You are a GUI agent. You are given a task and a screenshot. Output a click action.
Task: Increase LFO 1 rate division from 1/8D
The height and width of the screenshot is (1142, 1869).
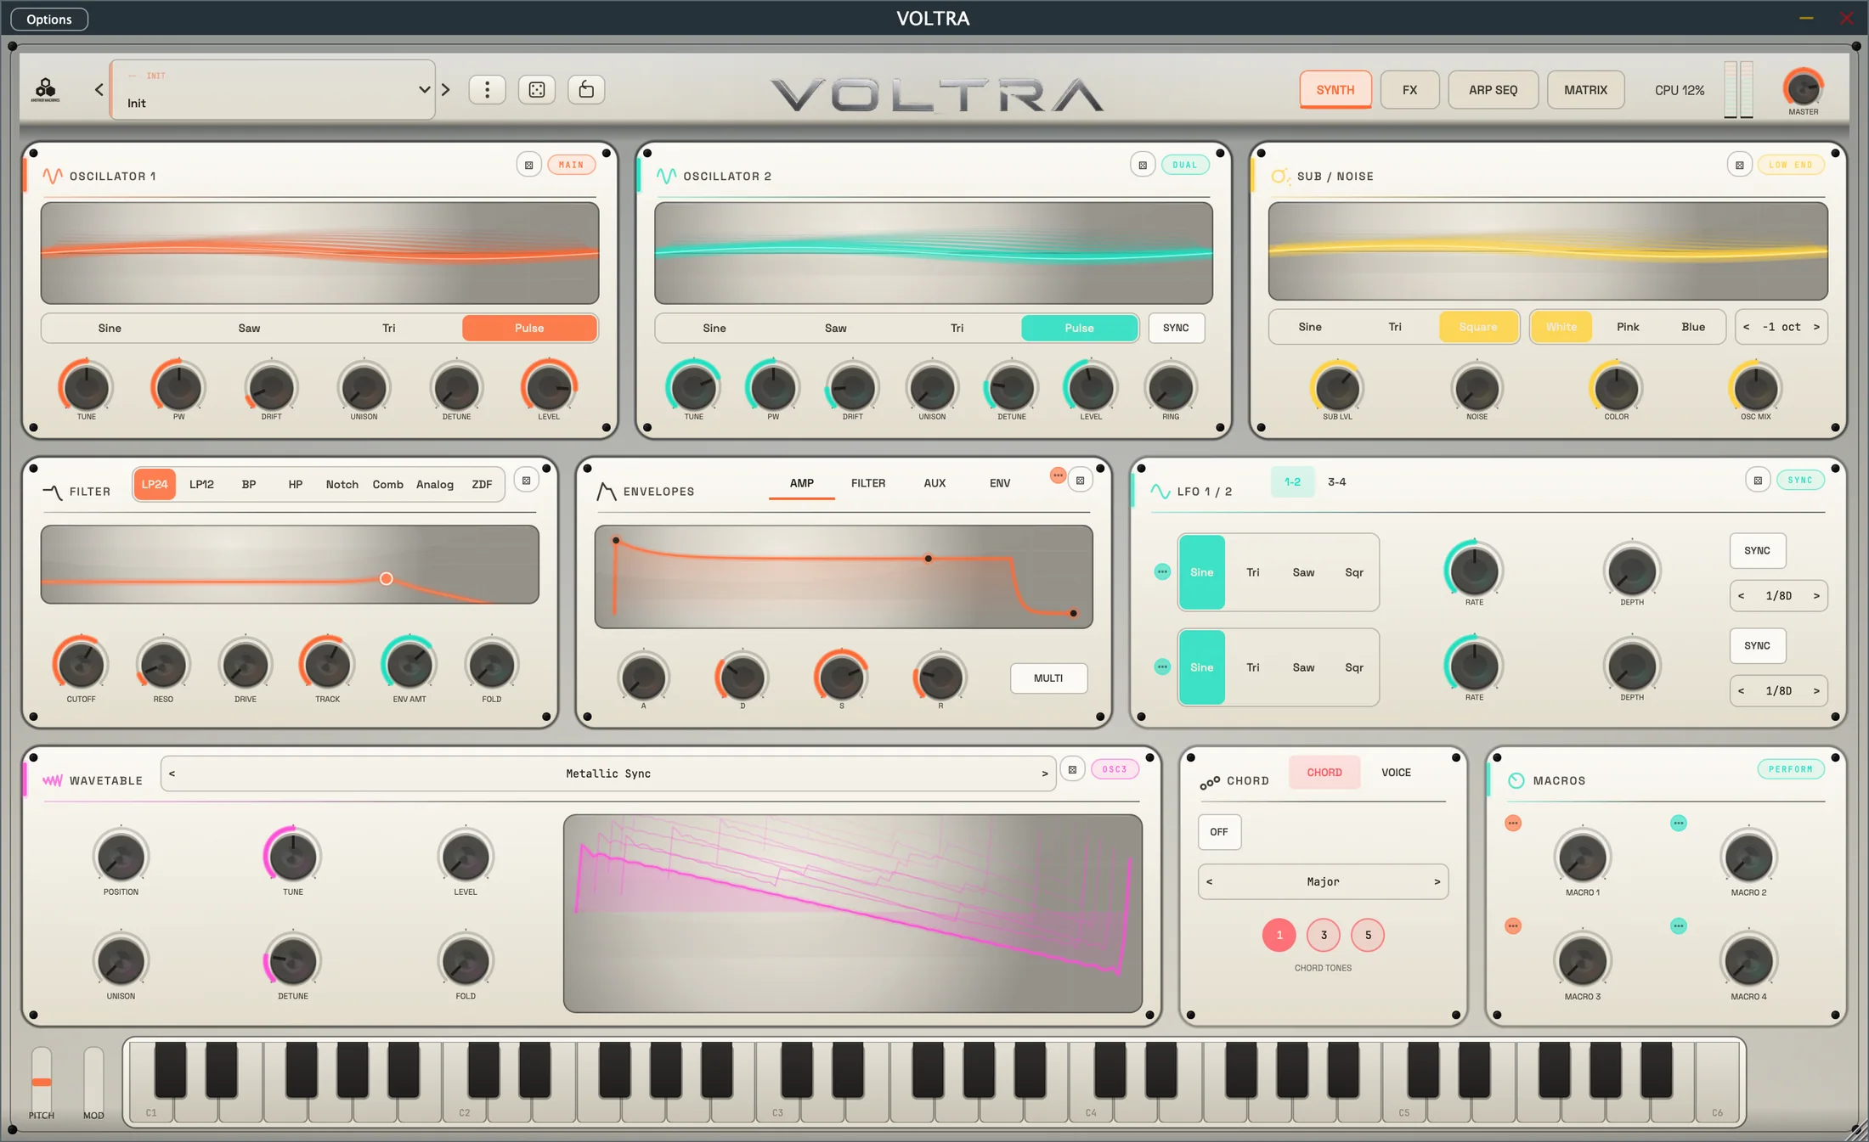pos(1816,595)
